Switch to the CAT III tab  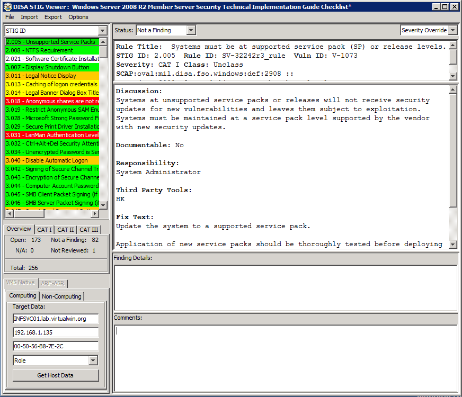tap(88, 230)
